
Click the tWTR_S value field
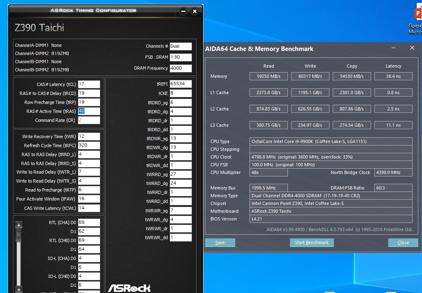89,181
